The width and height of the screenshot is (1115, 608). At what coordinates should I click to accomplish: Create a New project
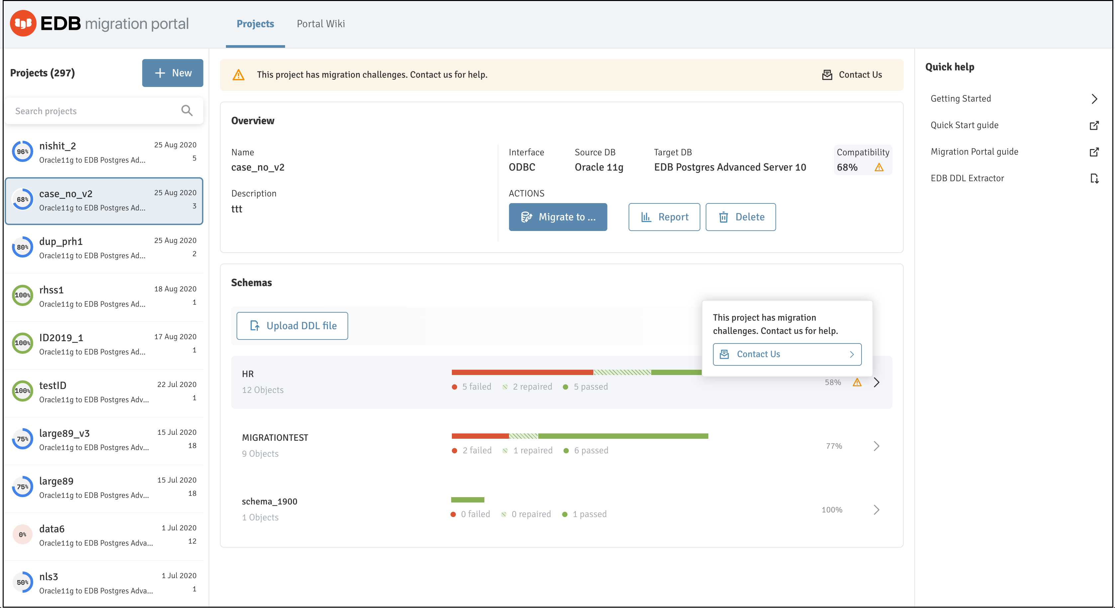tap(172, 73)
